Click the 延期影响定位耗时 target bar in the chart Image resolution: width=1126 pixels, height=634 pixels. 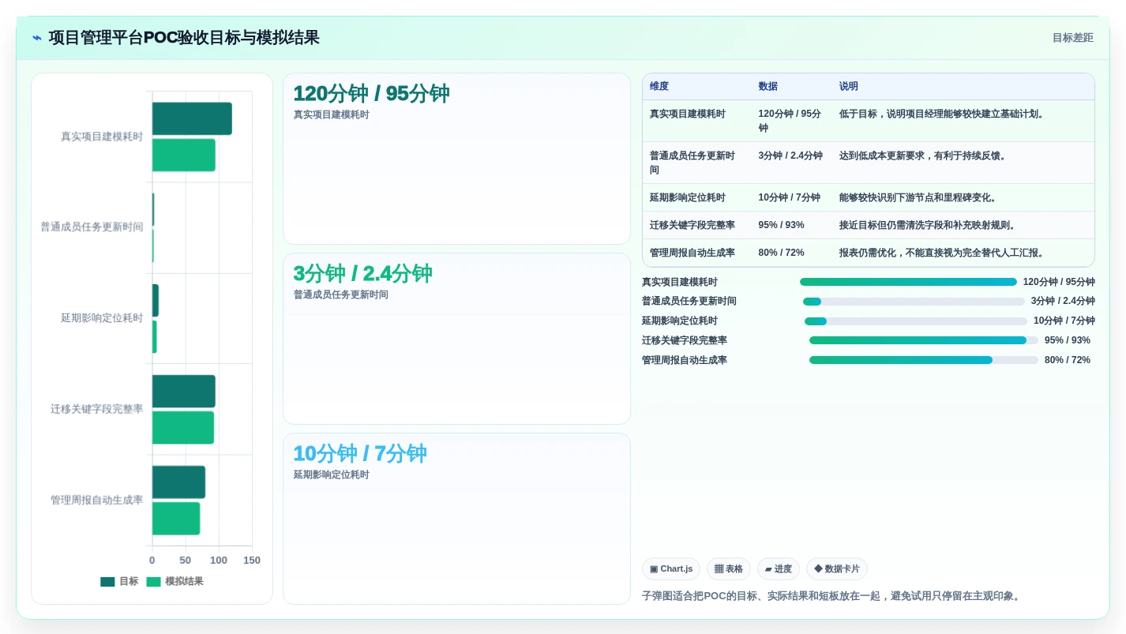click(x=156, y=301)
